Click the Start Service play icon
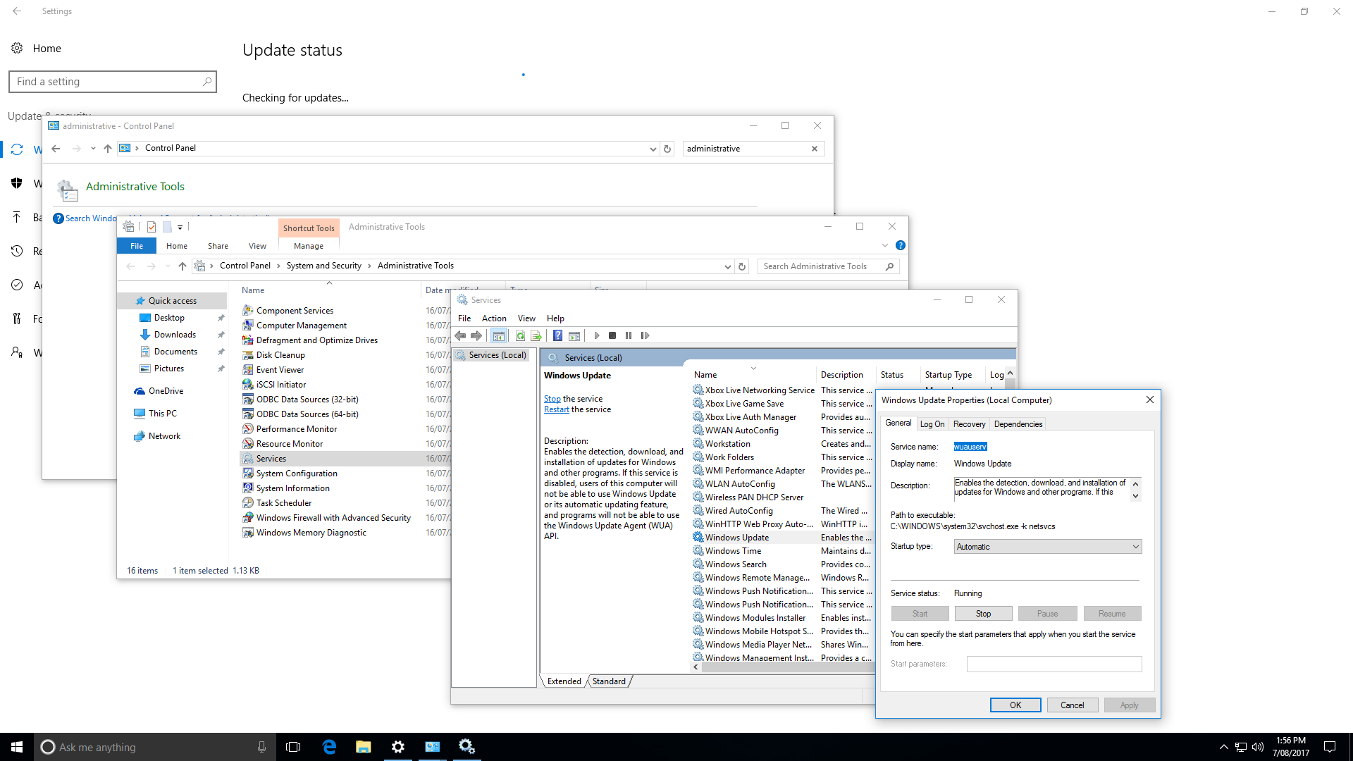This screenshot has height=761, width=1353. 597,335
